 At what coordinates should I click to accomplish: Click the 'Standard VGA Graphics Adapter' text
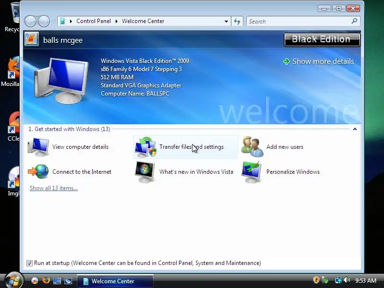coord(141,85)
